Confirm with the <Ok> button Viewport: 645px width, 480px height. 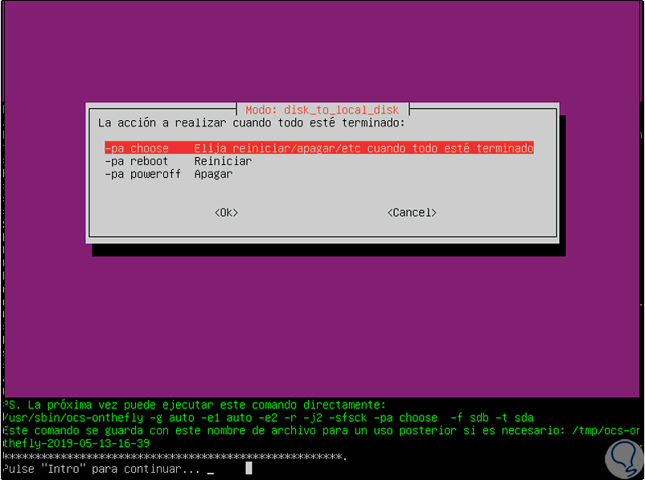coord(226,213)
